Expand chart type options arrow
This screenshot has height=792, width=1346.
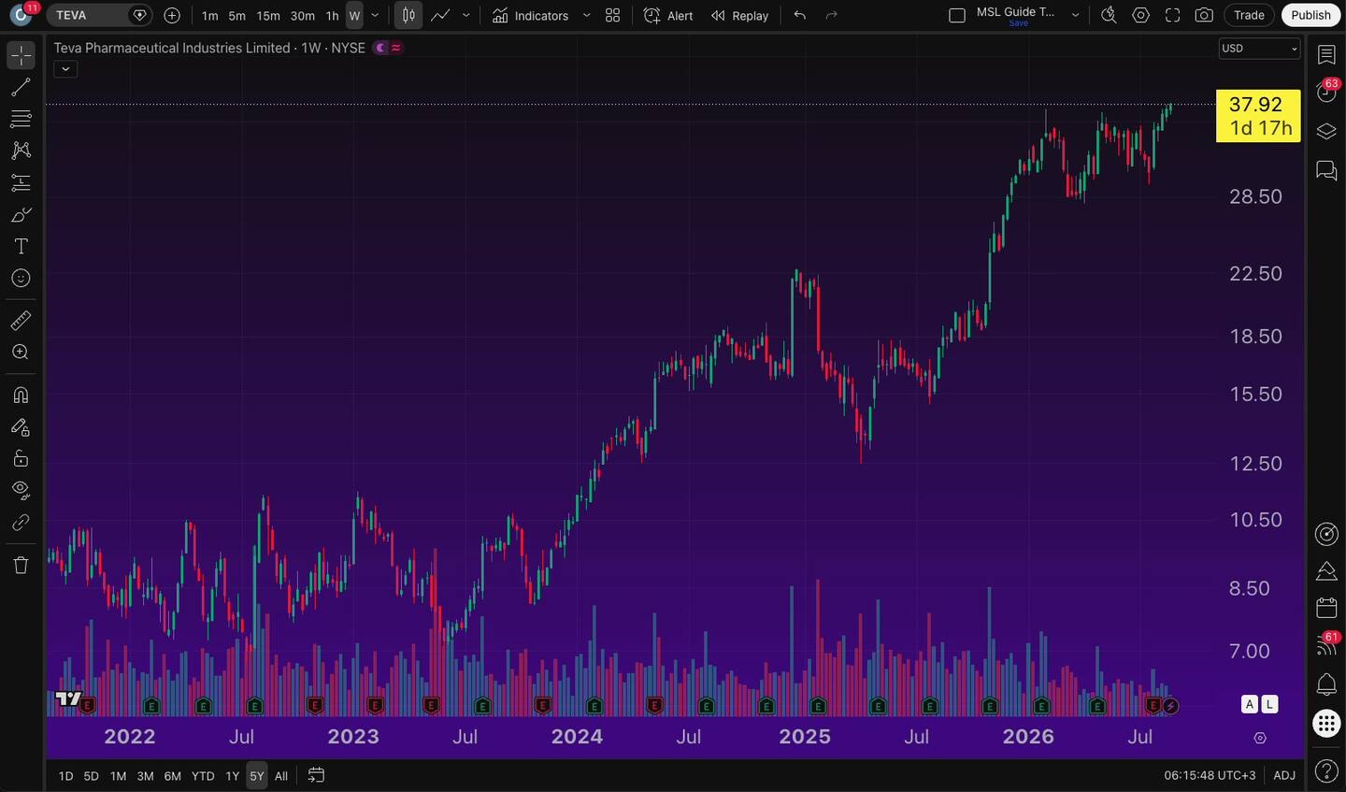coord(465,15)
